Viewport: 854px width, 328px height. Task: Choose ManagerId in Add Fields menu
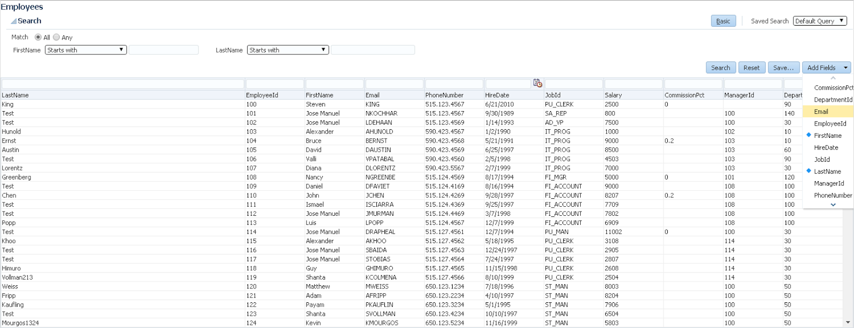[828, 183]
